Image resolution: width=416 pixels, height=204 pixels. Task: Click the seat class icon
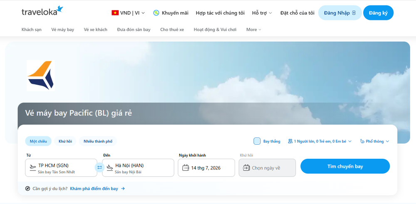[x=362, y=141]
